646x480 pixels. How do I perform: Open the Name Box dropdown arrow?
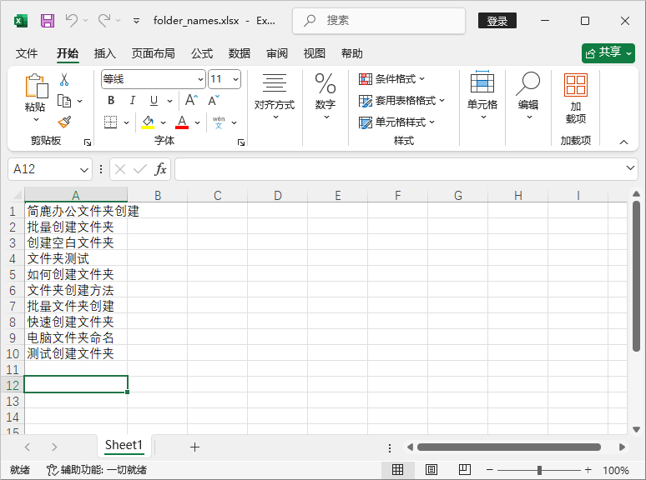pyautogui.click(x=84, y=169)
